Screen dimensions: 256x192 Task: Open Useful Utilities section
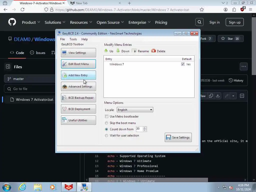78,120
